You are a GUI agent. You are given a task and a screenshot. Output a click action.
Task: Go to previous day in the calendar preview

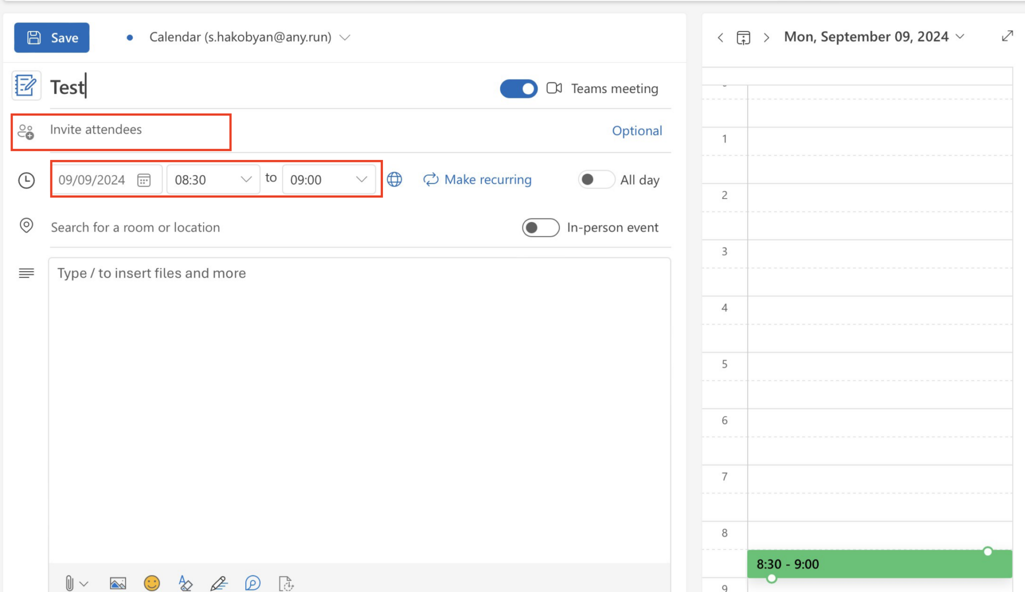click(x=720, y=37)
